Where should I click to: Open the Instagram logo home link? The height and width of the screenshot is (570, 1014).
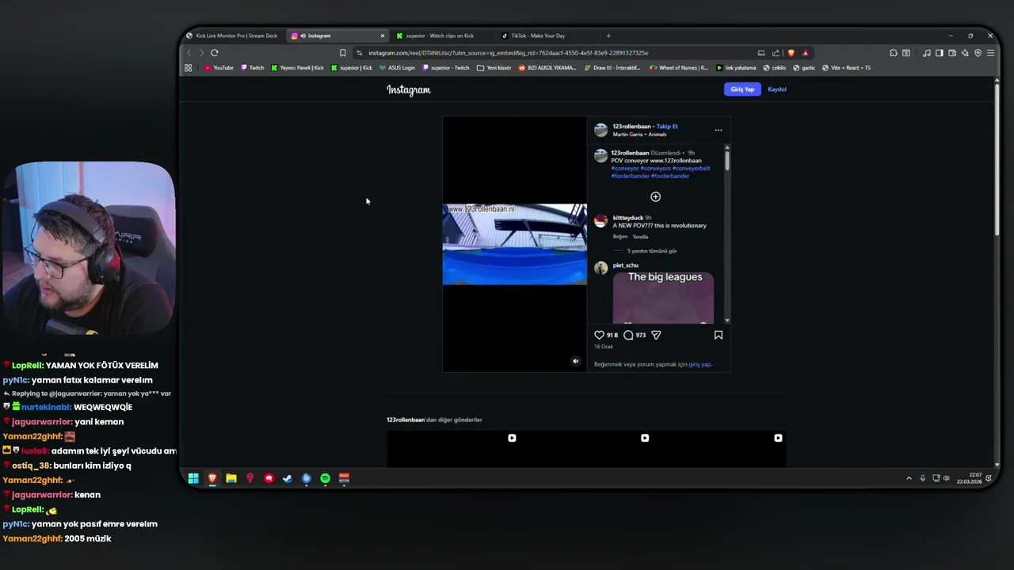409,90
